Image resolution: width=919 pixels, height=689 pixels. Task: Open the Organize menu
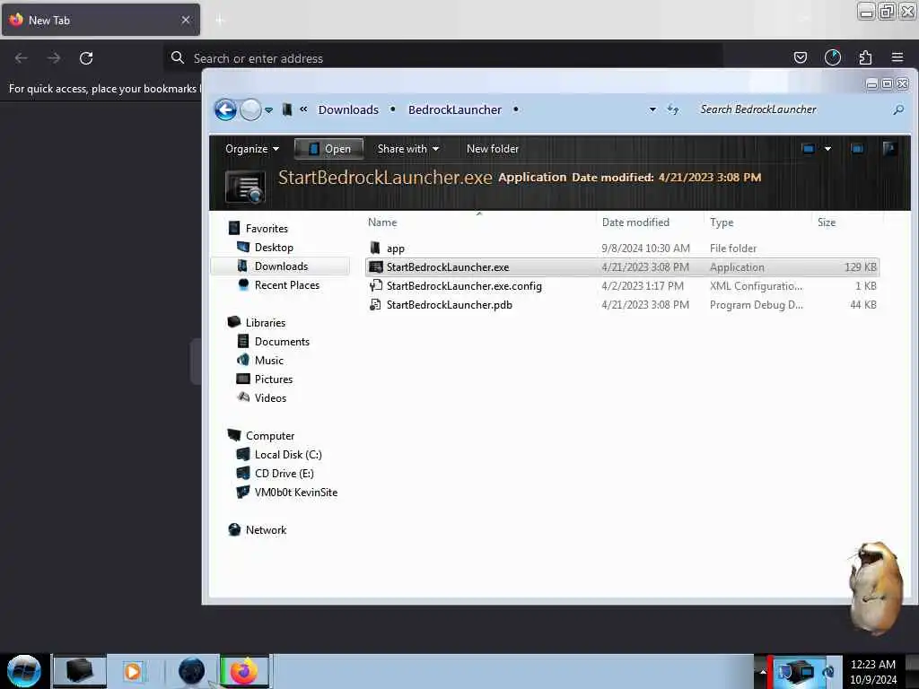252,149
